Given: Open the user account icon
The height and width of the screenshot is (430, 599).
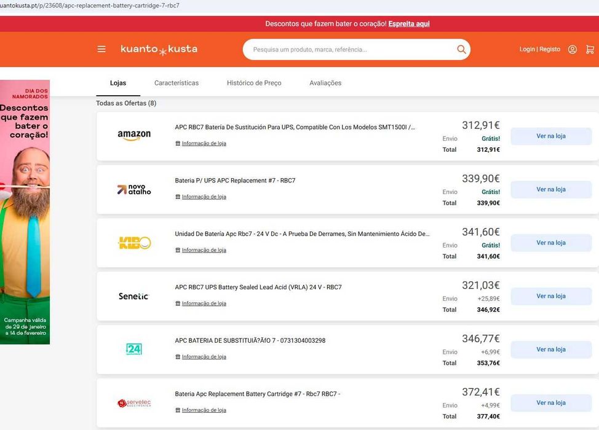Looking at the screenshot, I should [573, 49].
